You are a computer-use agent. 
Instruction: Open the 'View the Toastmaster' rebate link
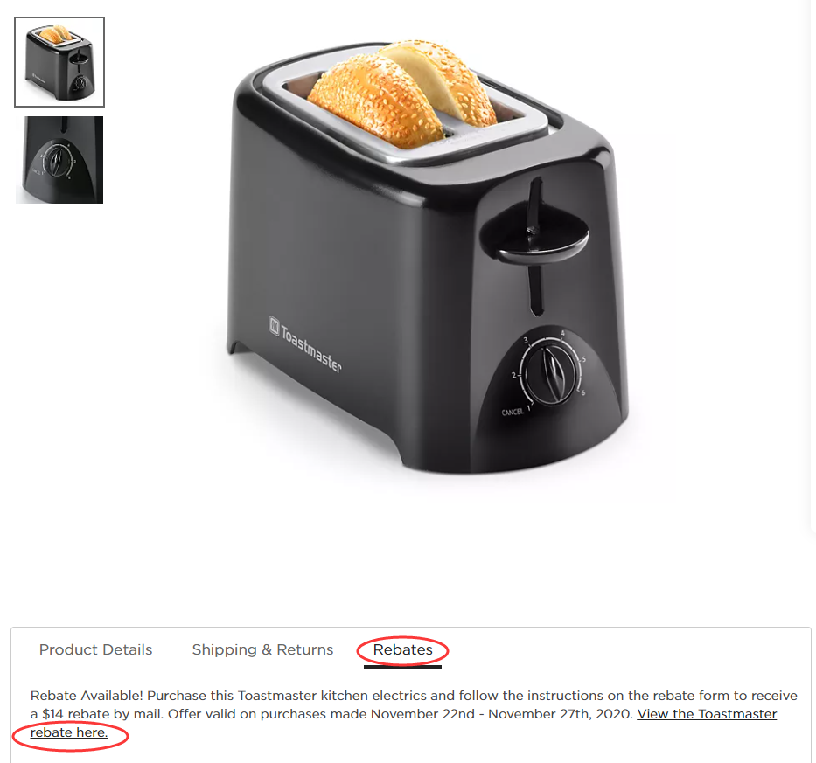click(x=707, y=714)
